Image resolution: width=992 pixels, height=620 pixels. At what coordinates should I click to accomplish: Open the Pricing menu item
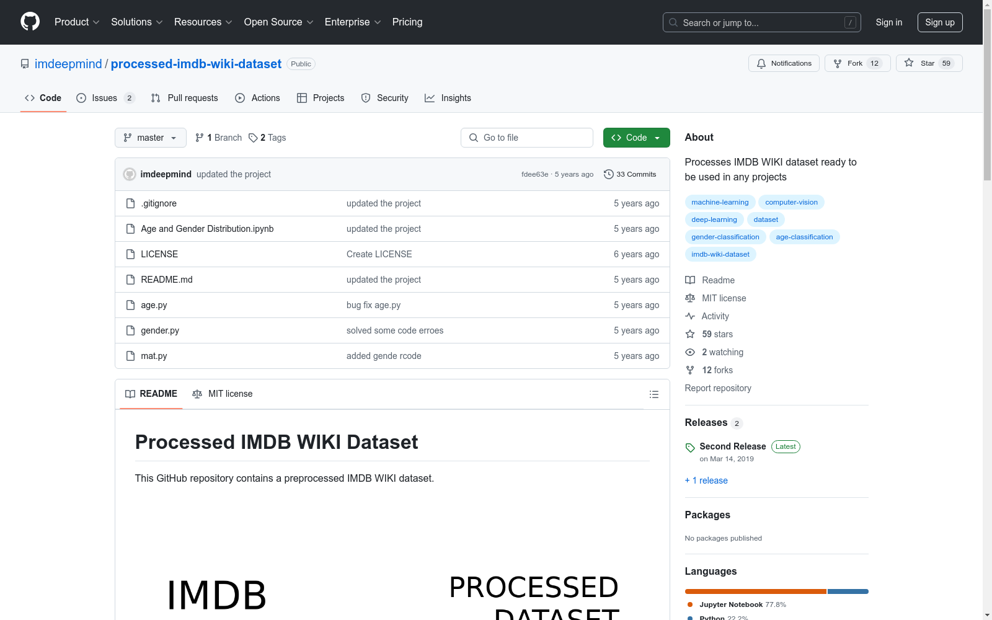pyautogui.click(x=407, y=22)
